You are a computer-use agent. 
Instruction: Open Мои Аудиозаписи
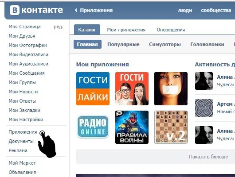click(28, 64)
